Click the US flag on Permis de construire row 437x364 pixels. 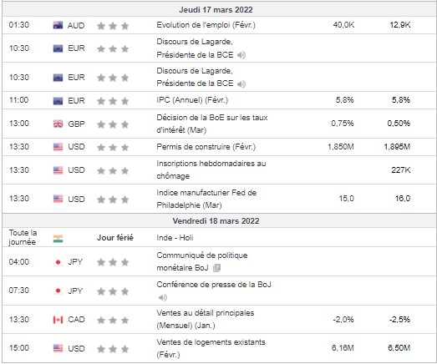58,147
